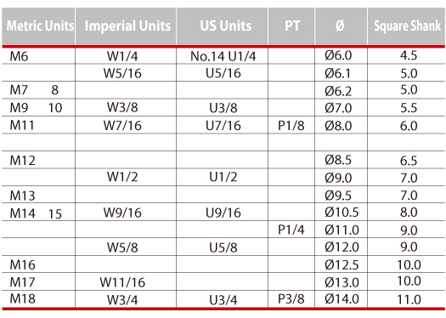Select the M12 row label

(22, 161)
